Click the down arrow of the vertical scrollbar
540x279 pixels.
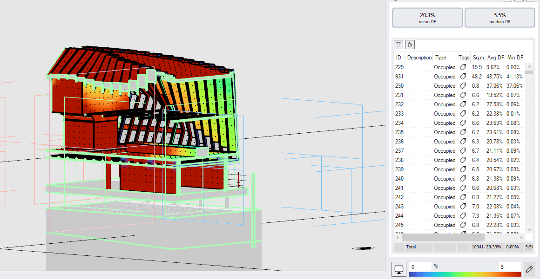tap(529, 229)
